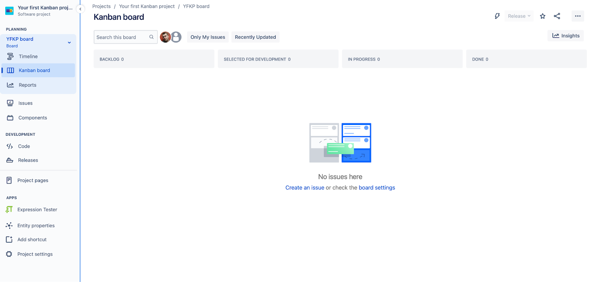Click the Expression Tester app icon

9,210
